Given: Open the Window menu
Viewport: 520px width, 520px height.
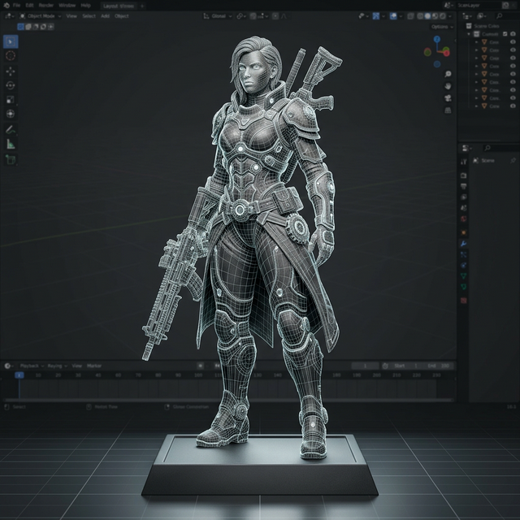Looking at the screenshot, I should coord(67,6).
